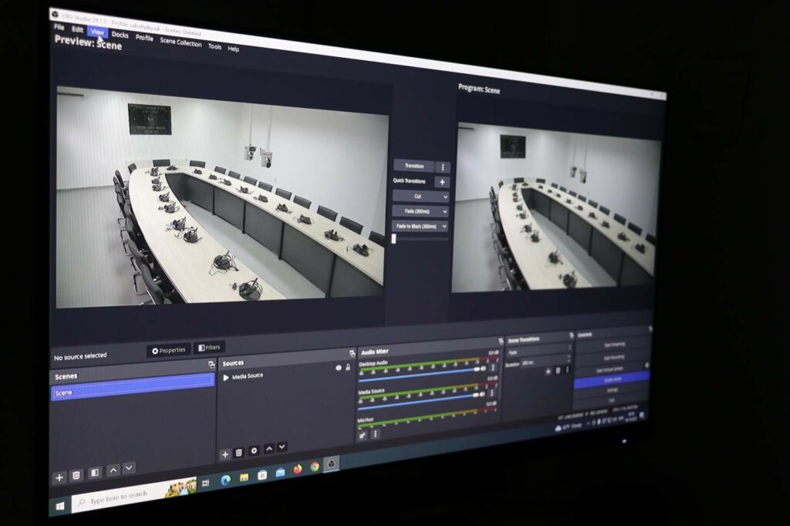Open the Docks menu
Image resolution: width=790 pixels, height=526 pixels.
(x=120, y=35)
